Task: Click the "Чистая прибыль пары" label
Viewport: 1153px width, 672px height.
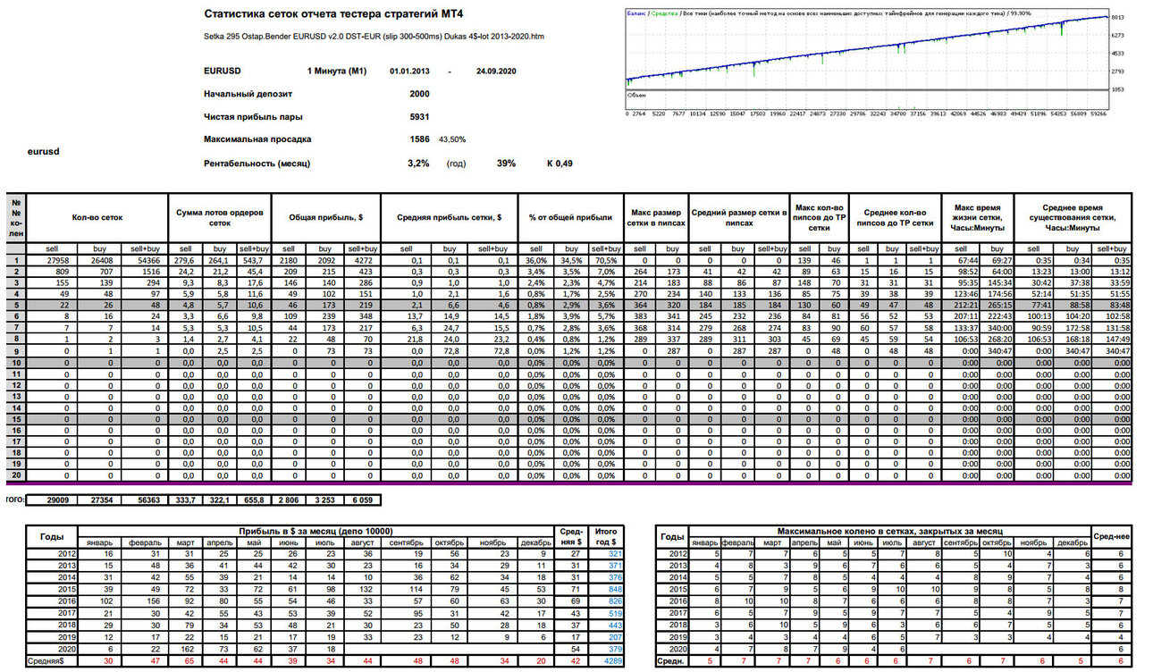Action: point(253,117)
